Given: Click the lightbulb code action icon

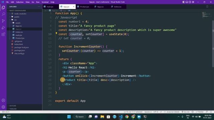Looking at the screenshot, I should pyautogui.click(x=56, y=33).
